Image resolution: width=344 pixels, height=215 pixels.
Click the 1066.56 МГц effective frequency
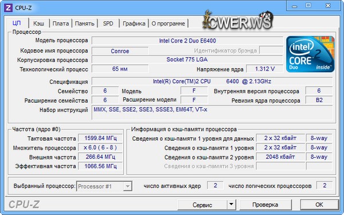point(100,166)
